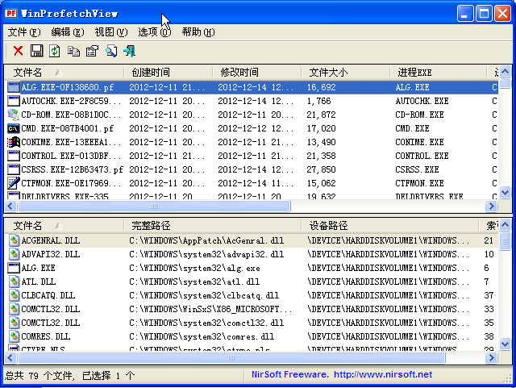Click upper pane scroll right arrow
Image resolution: width=516 pixels, height=388 pixels.
pos(491,207)
